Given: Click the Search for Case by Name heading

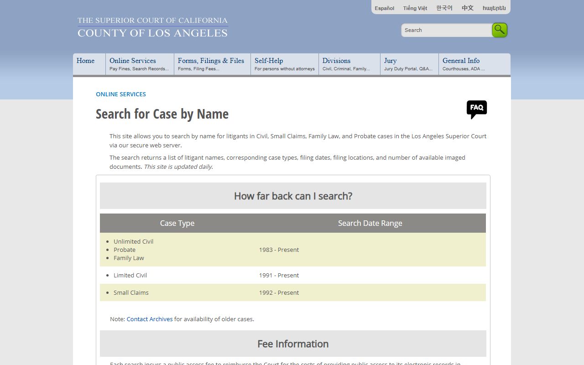Looking at the screenshot, I should click(162, 114).
